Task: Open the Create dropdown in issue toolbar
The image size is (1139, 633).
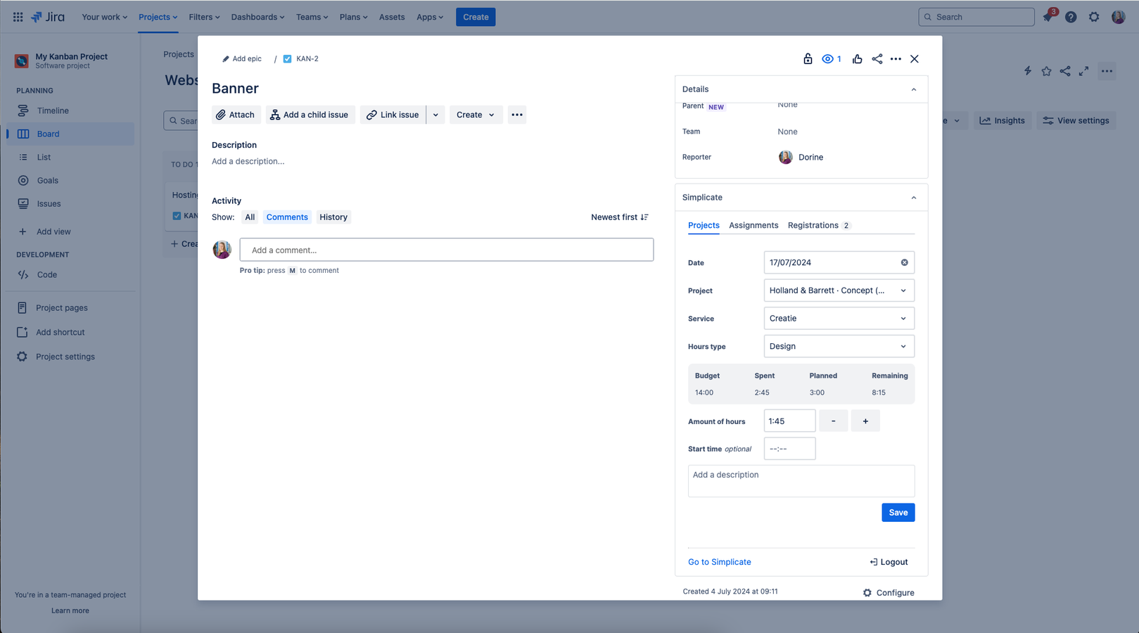Action: (x=476, y=115)
